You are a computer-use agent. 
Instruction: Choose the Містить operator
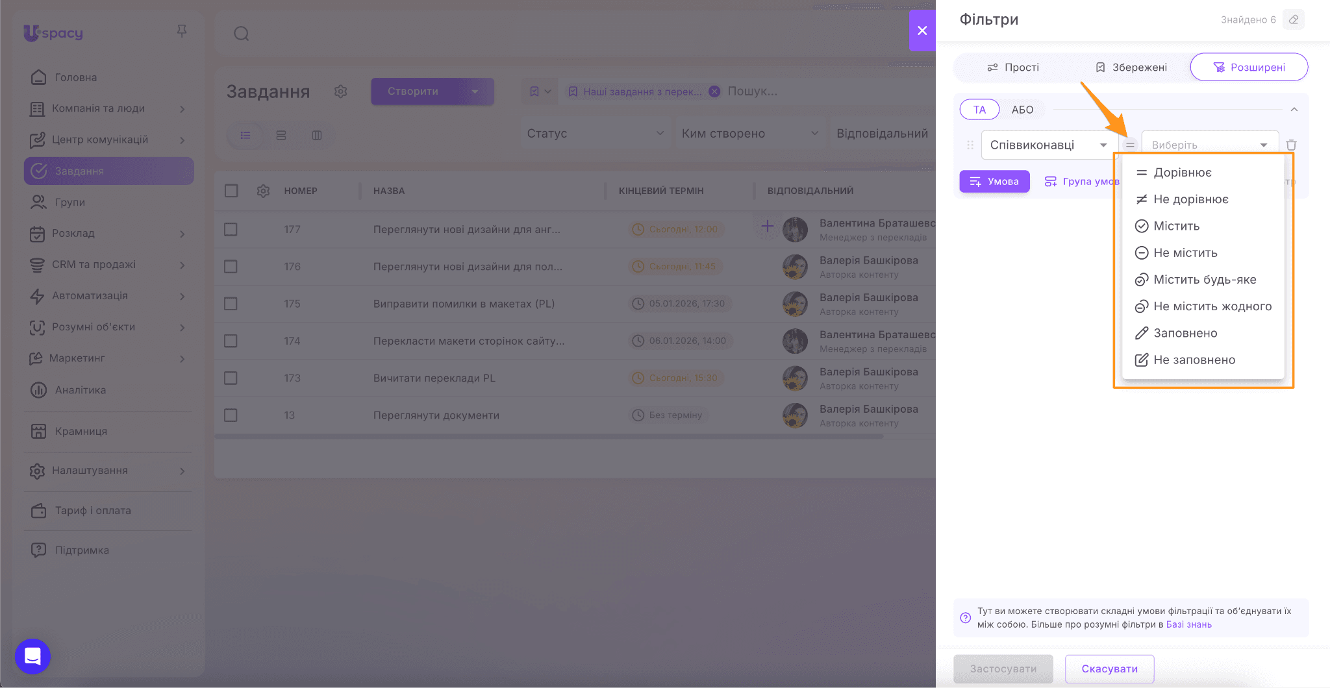[1203, 226]
